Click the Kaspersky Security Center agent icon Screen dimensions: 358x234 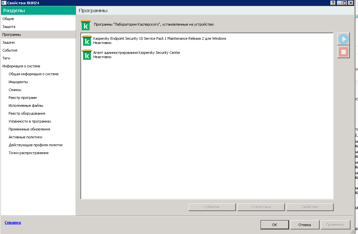tap(87, 55)
